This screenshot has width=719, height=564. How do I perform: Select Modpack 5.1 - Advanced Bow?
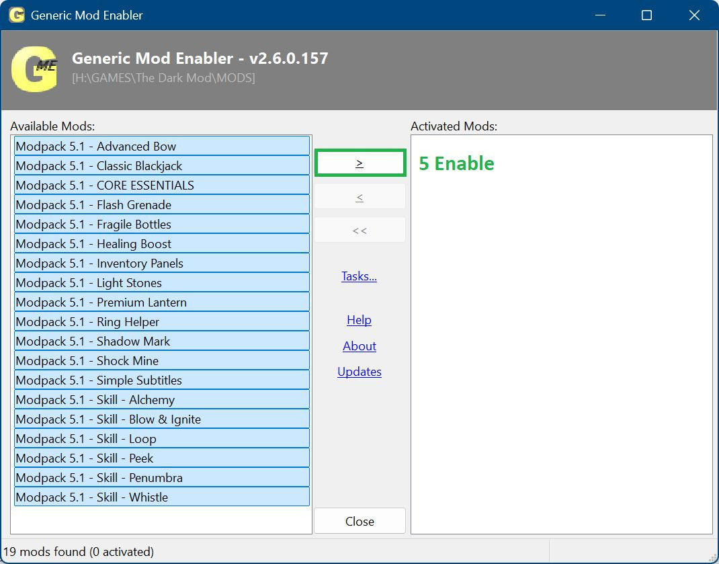click(162, 146)
